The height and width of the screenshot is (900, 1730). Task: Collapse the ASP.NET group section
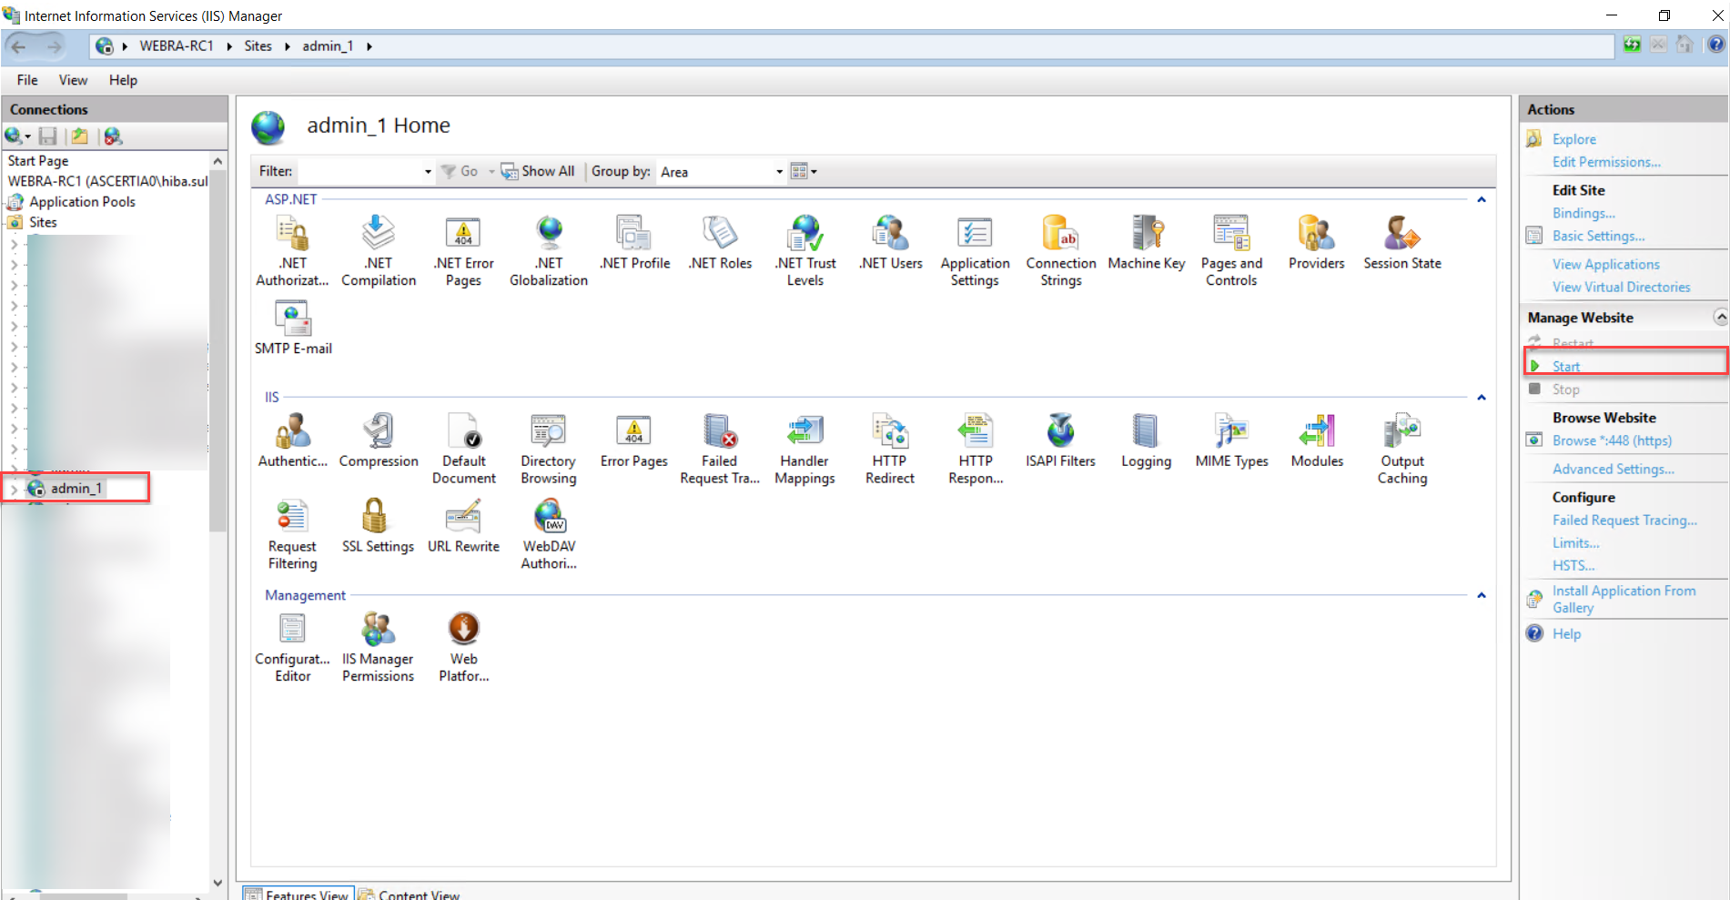pos(1481,199)
